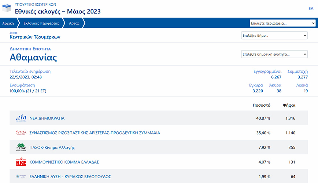Open ΣΥΝΑΣΠΙΣΜΟΣ ΡΙΖΟΣΠΑΣΤΙΚΗΣ ΑΡΙΣΤΕΡΑΣ party link
This screenshot has width=318, height=183.
click(x=95, y=133)
